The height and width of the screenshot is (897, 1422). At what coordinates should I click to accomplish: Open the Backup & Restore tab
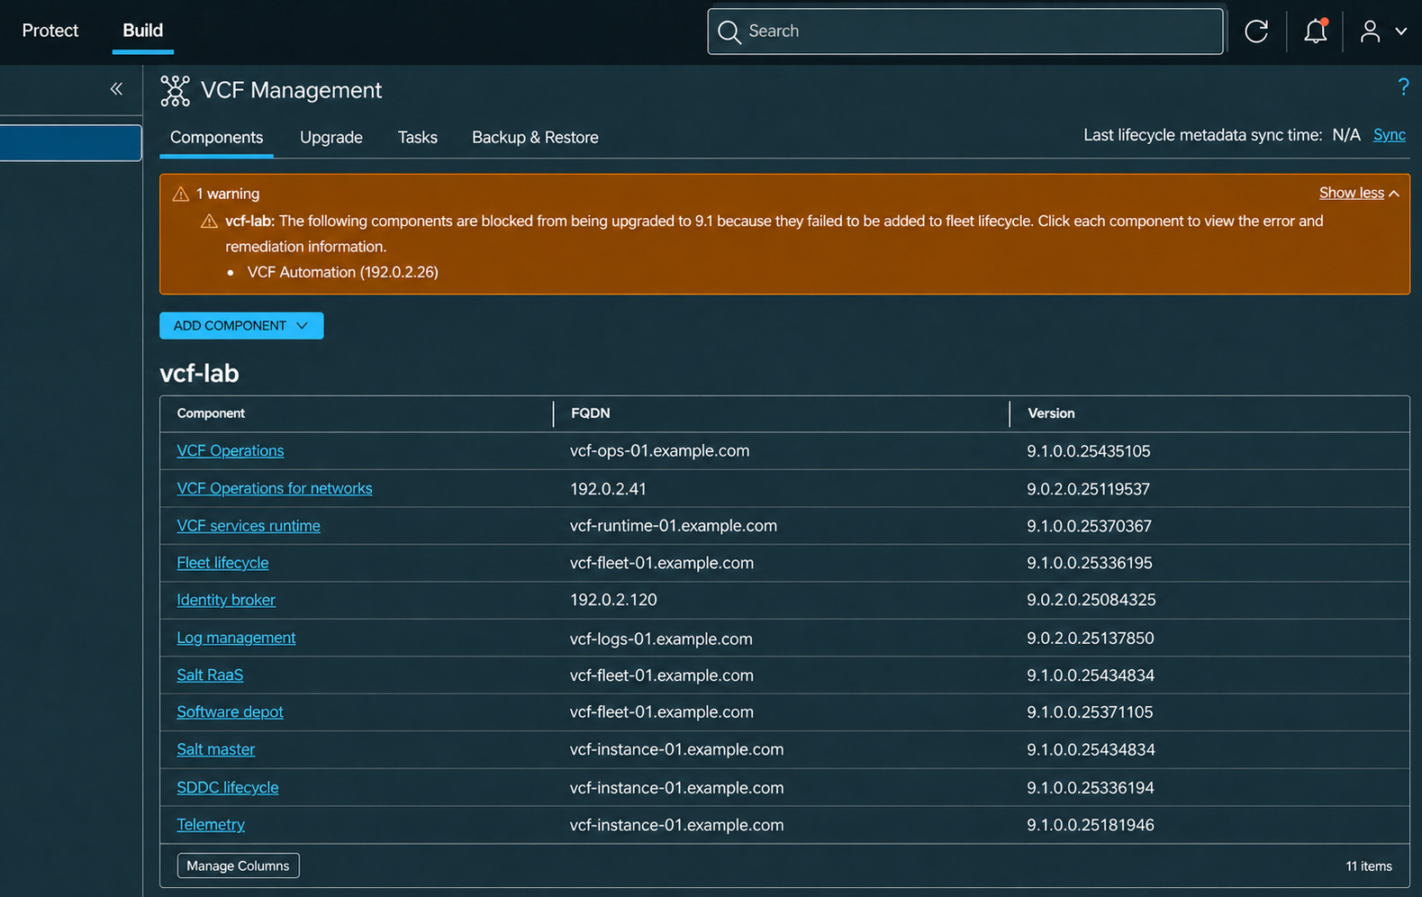(535, 138)
